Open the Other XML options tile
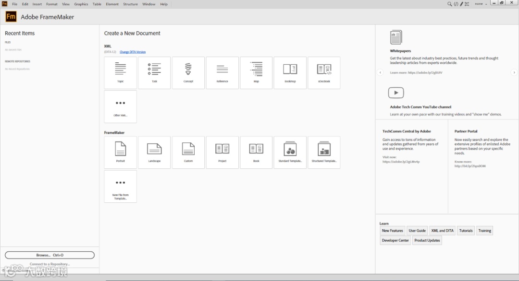The height and width of the screenshot is (281, 519). point(120,106)
